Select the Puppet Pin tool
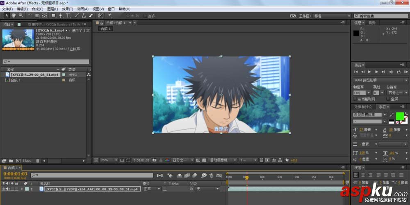Screen dimensions: 410x205 pos(110,16)
